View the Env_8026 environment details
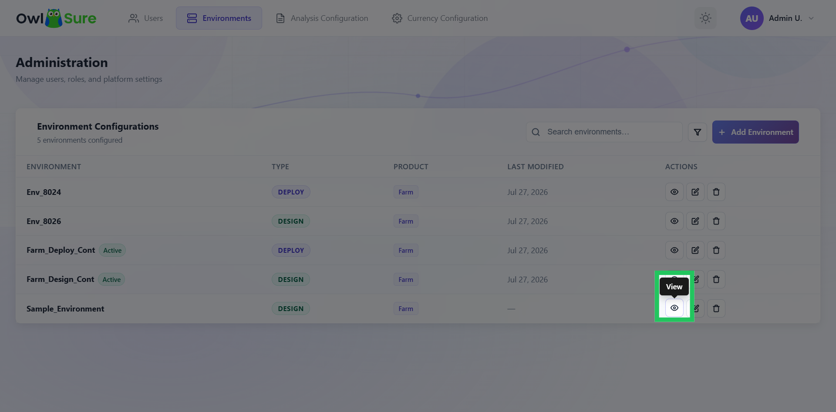This screenshot has height=412, width=836. click(674, 221)
